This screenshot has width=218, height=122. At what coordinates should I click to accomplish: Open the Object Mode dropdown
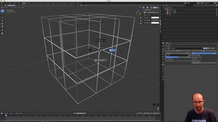tap(5, 7)
